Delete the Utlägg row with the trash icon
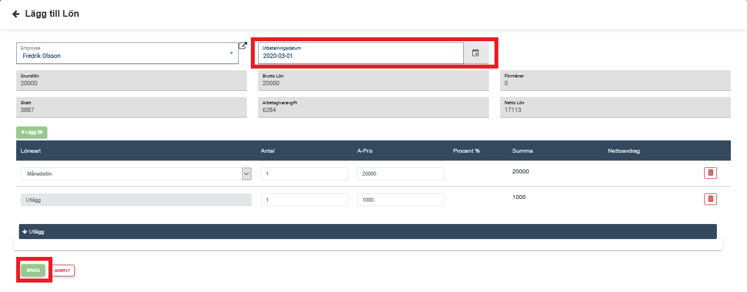 coord(710,199)
